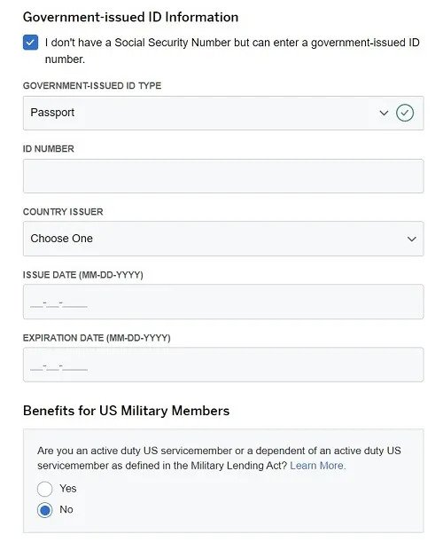This screenshot has width=443, height=542.
Task: Click the Expiration Date field label
Action: point(97,338)
